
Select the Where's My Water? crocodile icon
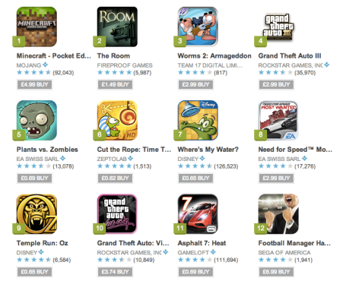pos(198,121)
